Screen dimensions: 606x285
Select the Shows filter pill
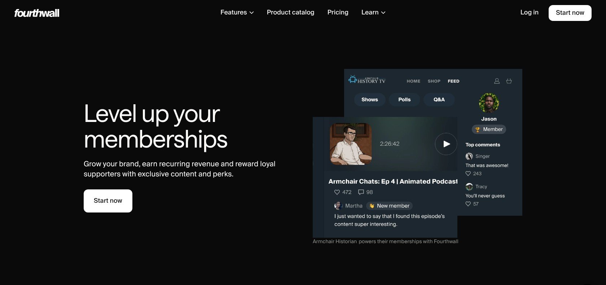pyautogui.click(x=370, y=100)
